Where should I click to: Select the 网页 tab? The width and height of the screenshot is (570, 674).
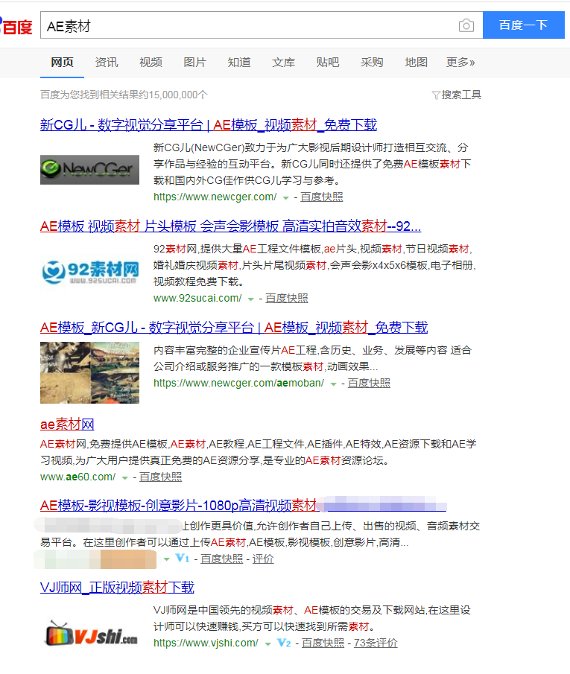pyautogui.click(x=63, y=63)
